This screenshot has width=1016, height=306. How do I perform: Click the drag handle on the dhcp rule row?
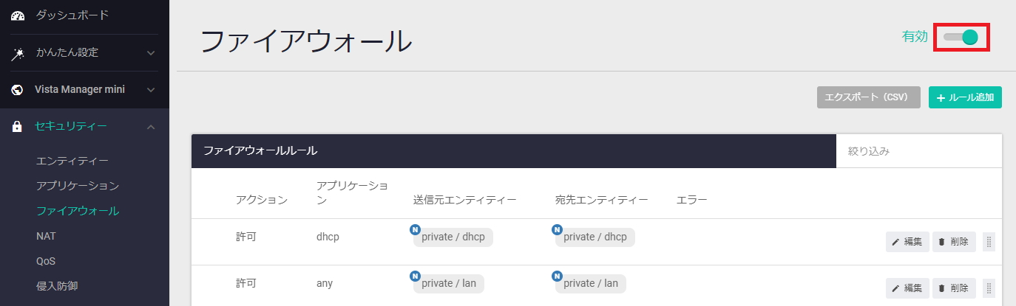coord(989,242)
